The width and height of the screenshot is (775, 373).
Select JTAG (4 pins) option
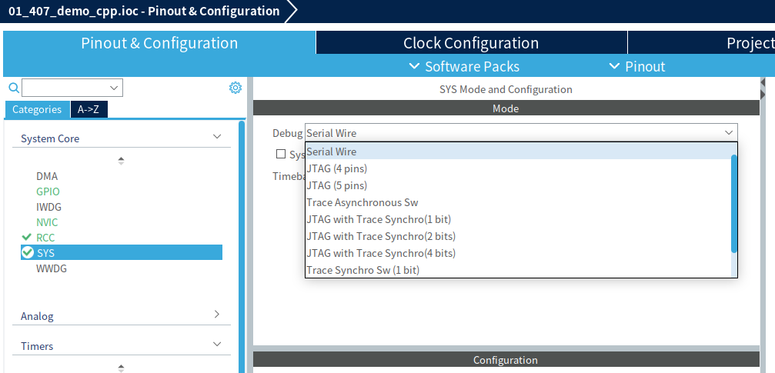click(x=336, y=168)
